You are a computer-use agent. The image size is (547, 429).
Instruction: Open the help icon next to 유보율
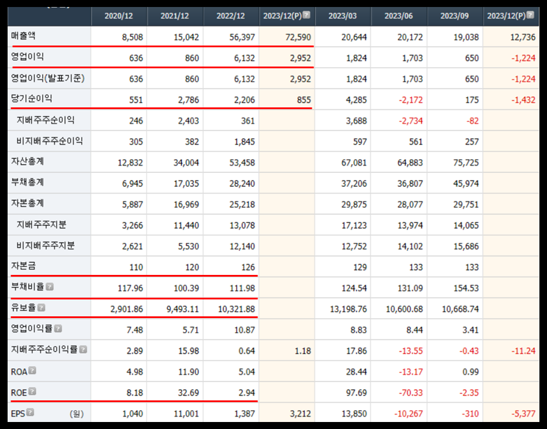(x=41, y=308)
